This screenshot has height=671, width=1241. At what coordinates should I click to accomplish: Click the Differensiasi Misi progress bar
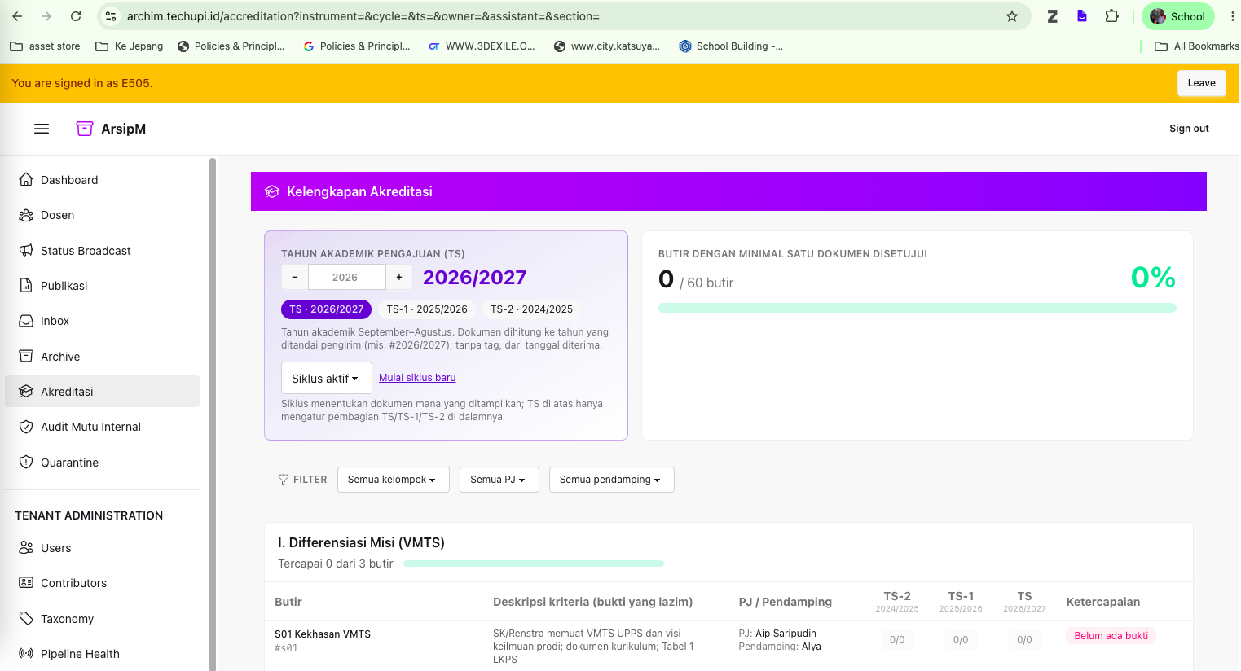click(534, 564)
